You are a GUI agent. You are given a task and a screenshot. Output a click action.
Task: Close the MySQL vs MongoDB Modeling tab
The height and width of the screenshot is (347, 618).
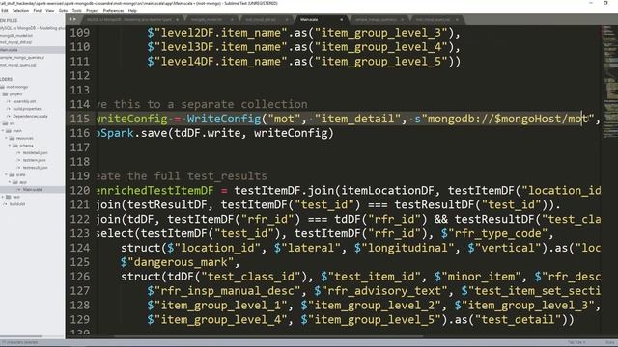coord(177,19)
